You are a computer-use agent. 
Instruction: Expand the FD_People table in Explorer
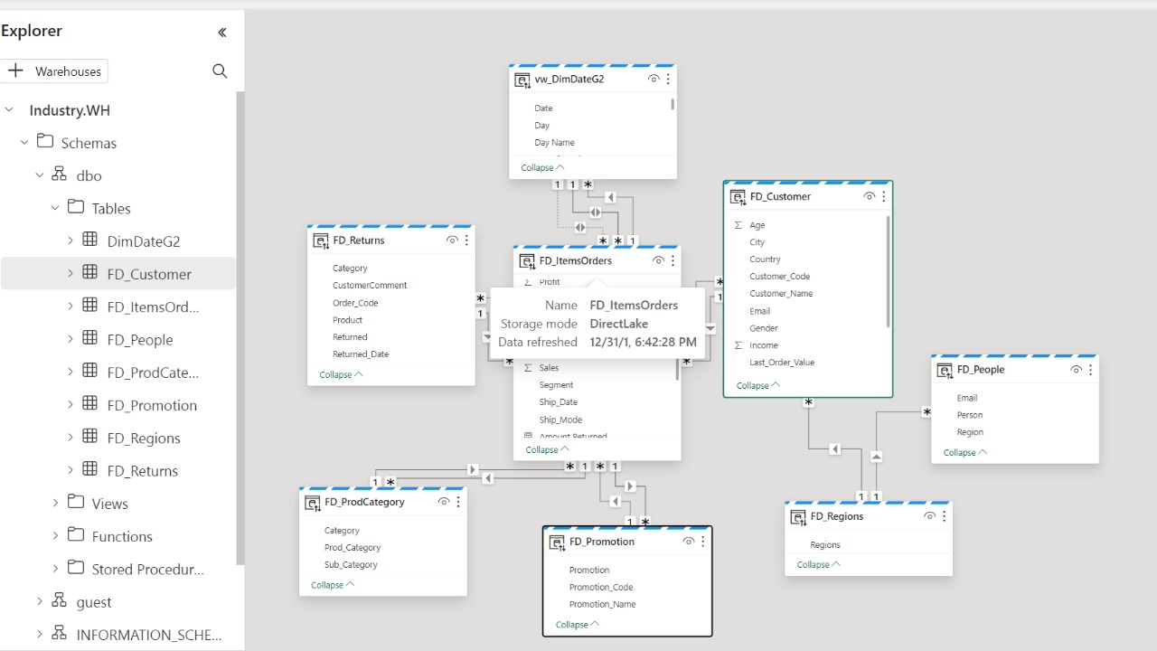coord(71,339)
